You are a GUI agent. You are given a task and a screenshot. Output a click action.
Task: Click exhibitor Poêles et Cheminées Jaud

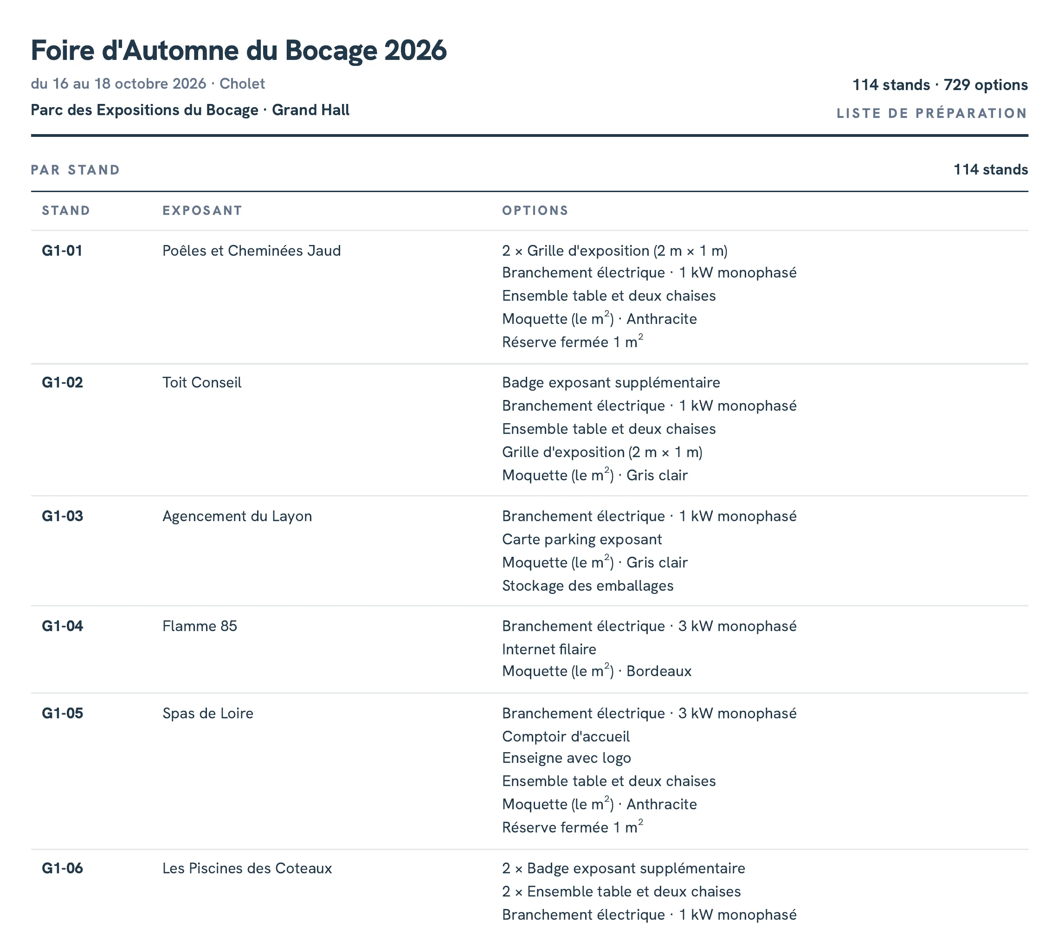point(252,251)
